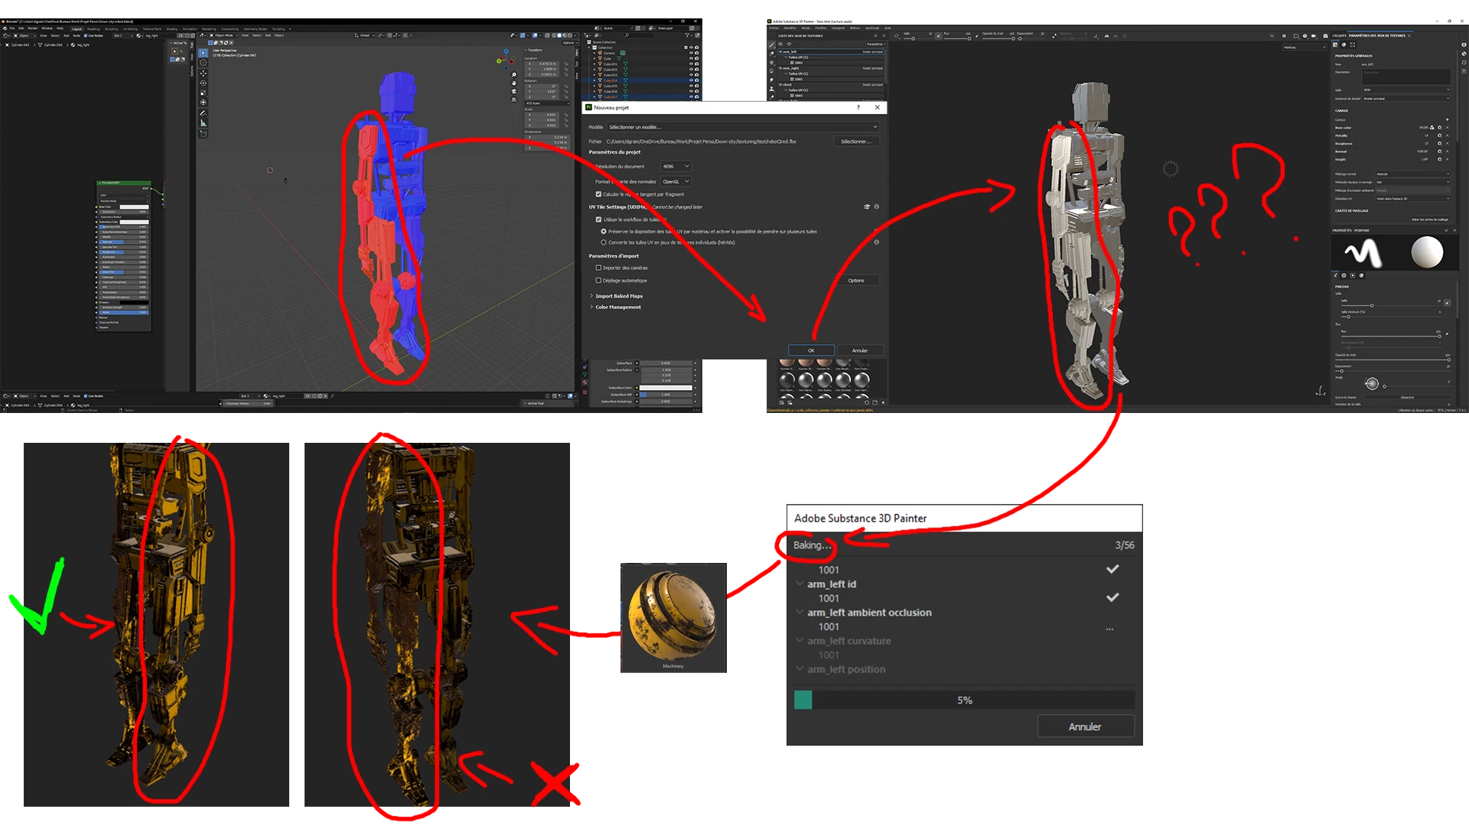Switch to Blender's Layout workspace tab
Image resolution: width=1469 pixels, height=826 pixels.
[x=77, y=29]
